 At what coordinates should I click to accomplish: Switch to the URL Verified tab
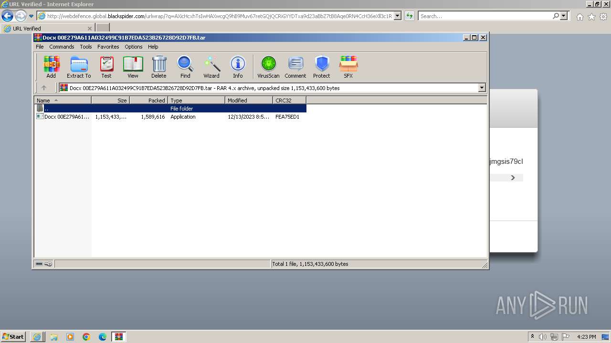point(48,28)
